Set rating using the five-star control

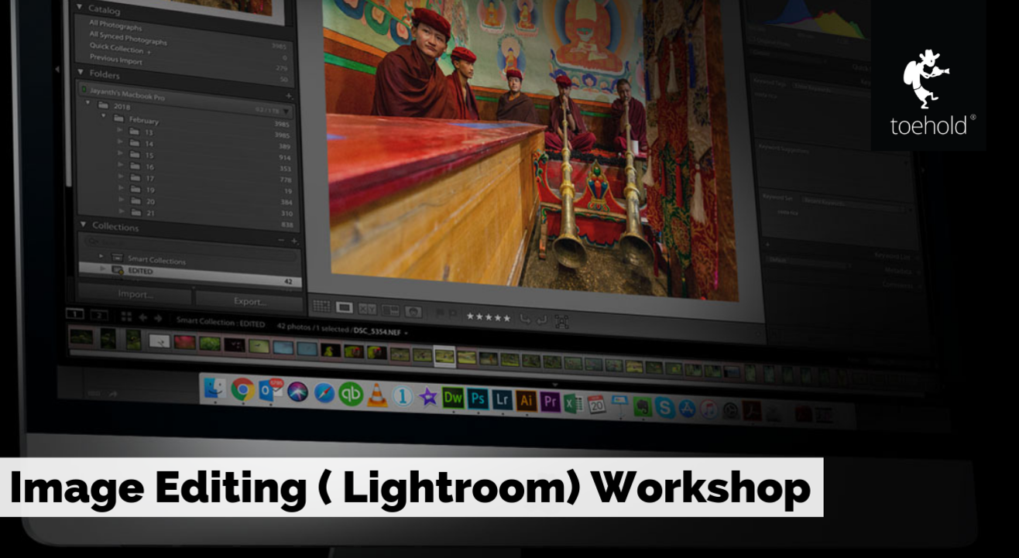point(488,317)
